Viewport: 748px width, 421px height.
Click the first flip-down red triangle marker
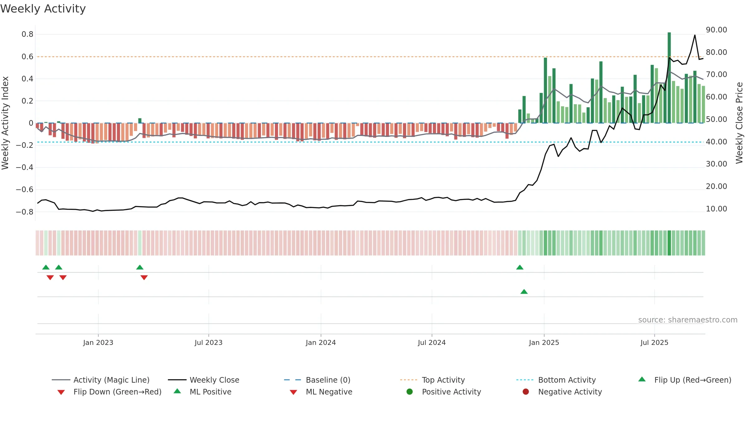(x=50, y=278)
